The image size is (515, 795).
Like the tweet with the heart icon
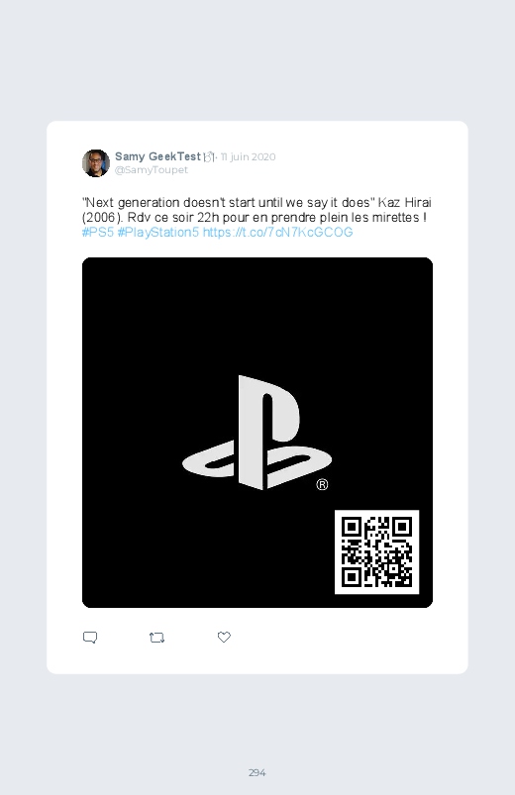click(x=224, y=637)
